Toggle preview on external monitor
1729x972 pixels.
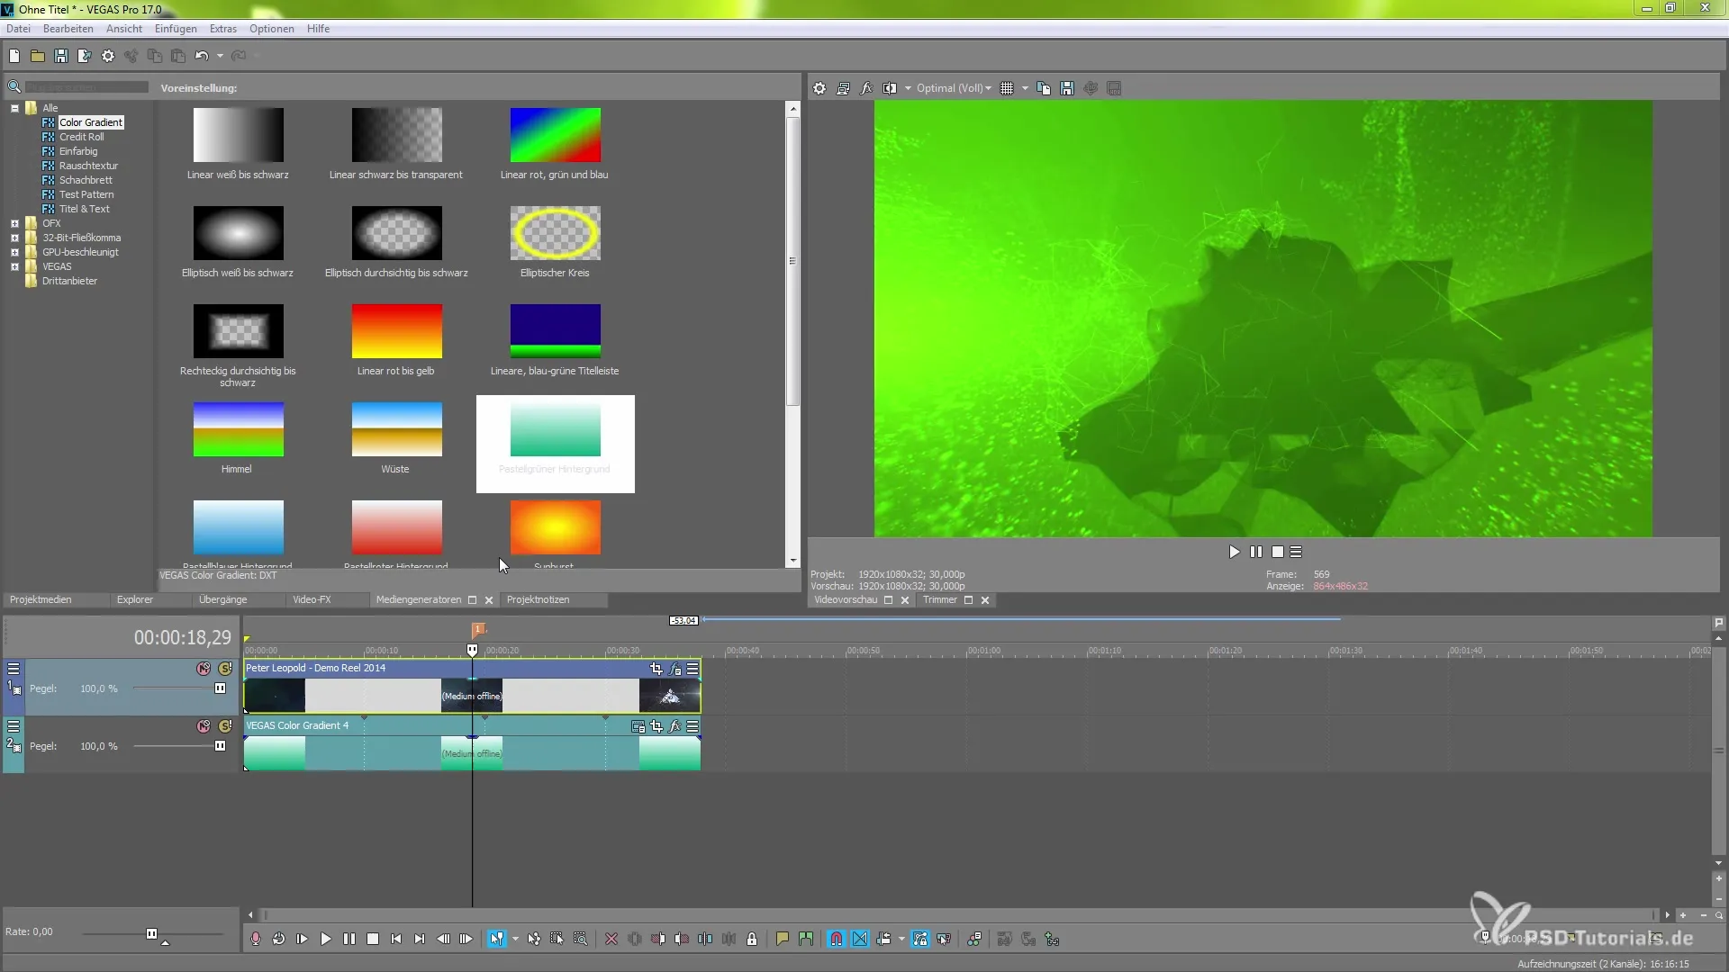point(843,88)
